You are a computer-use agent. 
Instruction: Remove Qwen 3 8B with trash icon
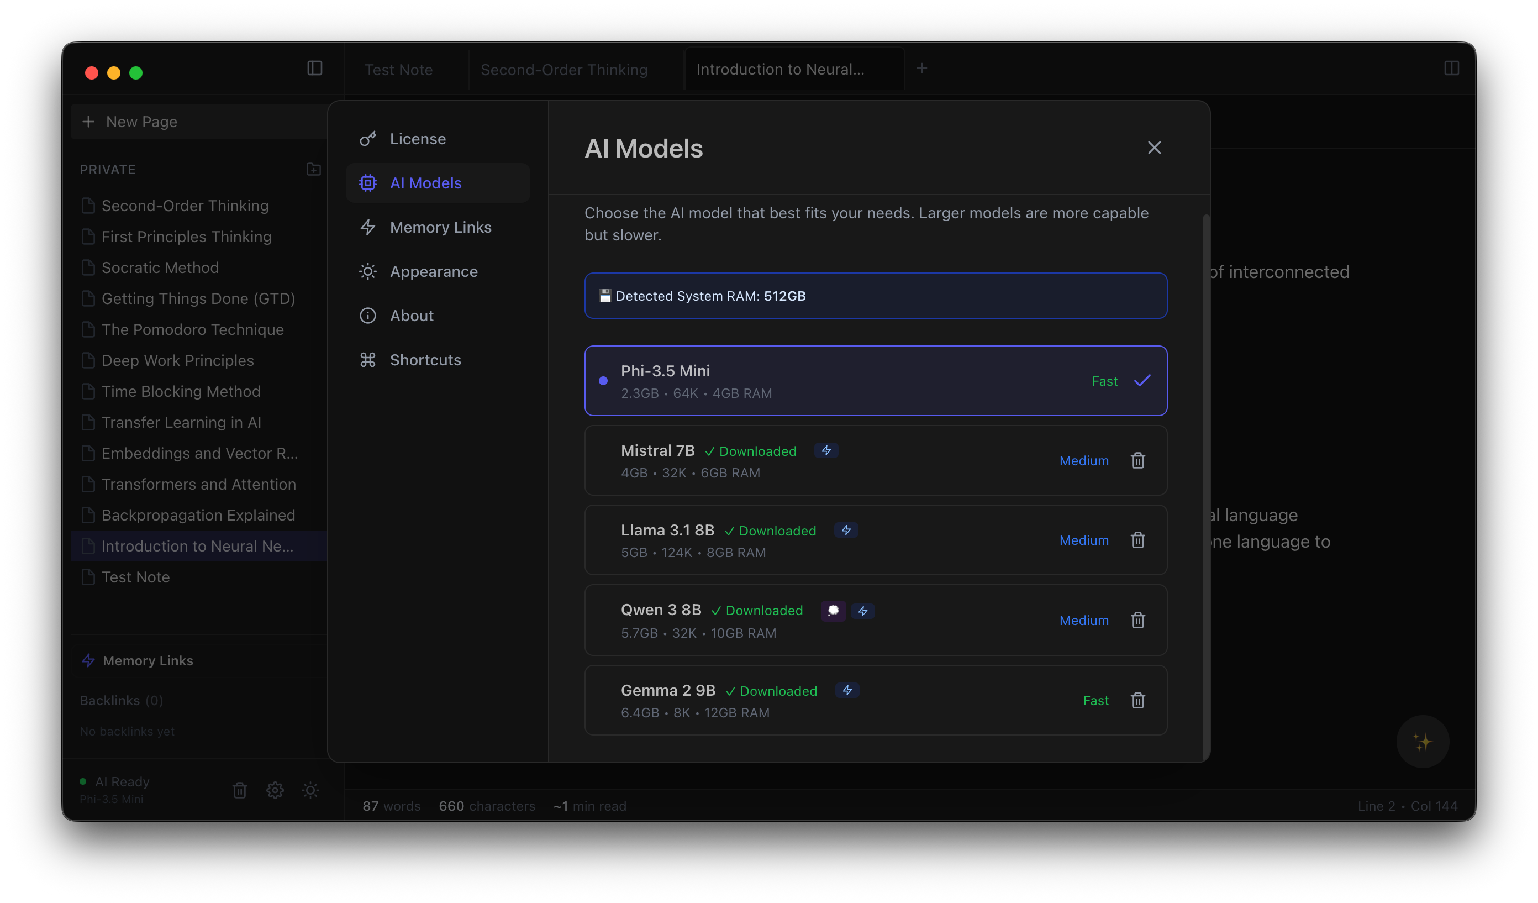[x=1137, y=620]
